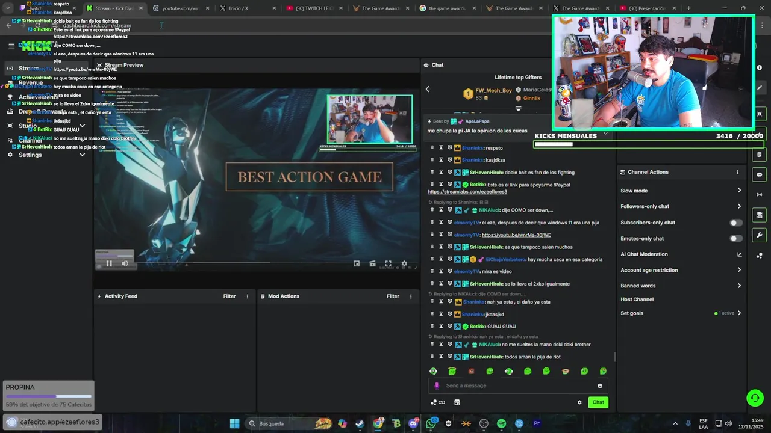Expand the Set goals section
This screenshot has height=433, width=771.
click(x=681, y=313)
